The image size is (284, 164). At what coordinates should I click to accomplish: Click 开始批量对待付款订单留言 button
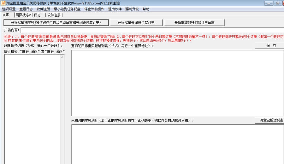tap(194, 23)
